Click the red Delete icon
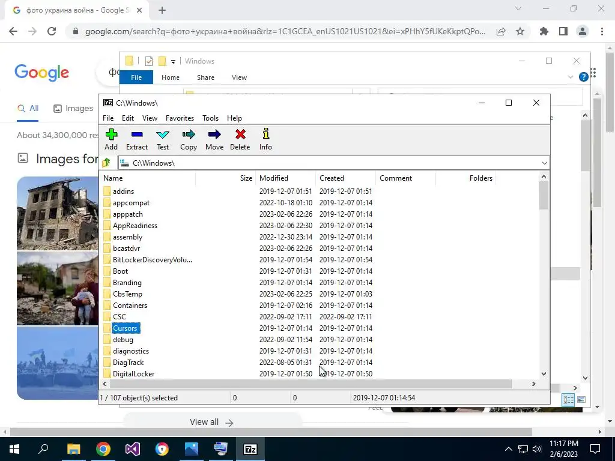Viewport: 615px width, 461px height. pyautogui.click(x=240, y=139)
